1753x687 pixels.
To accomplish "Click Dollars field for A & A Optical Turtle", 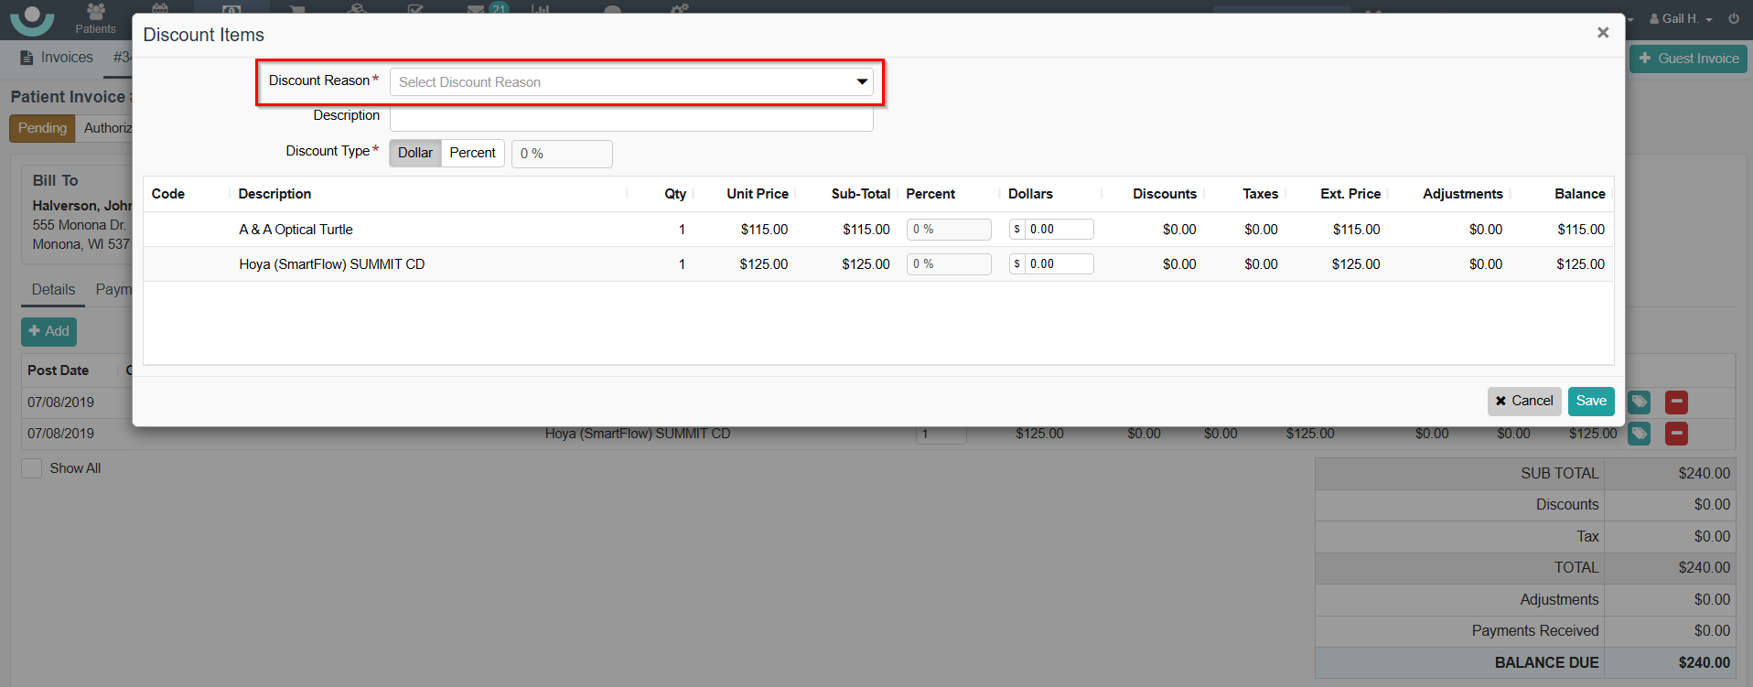I will click(x=1058, y=230).
